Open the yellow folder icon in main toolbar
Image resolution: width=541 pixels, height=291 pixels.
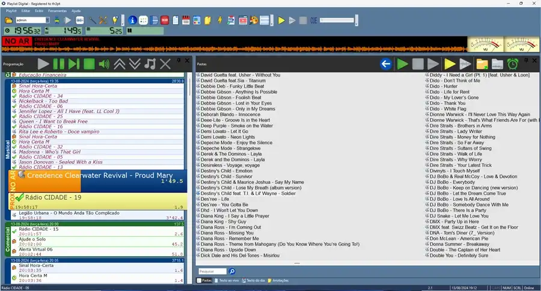8,20
